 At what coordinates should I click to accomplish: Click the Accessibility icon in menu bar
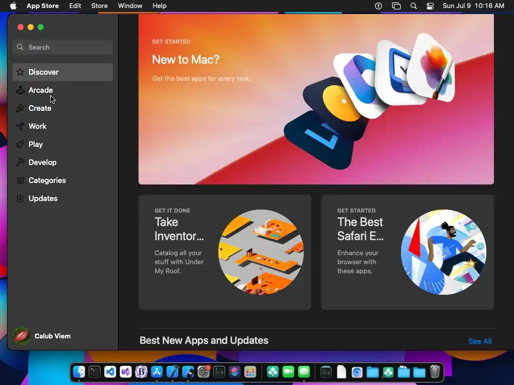click(378, 6)
